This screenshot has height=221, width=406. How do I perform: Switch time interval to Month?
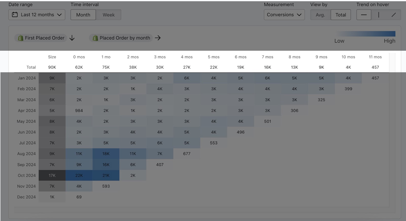pos(83,15)
